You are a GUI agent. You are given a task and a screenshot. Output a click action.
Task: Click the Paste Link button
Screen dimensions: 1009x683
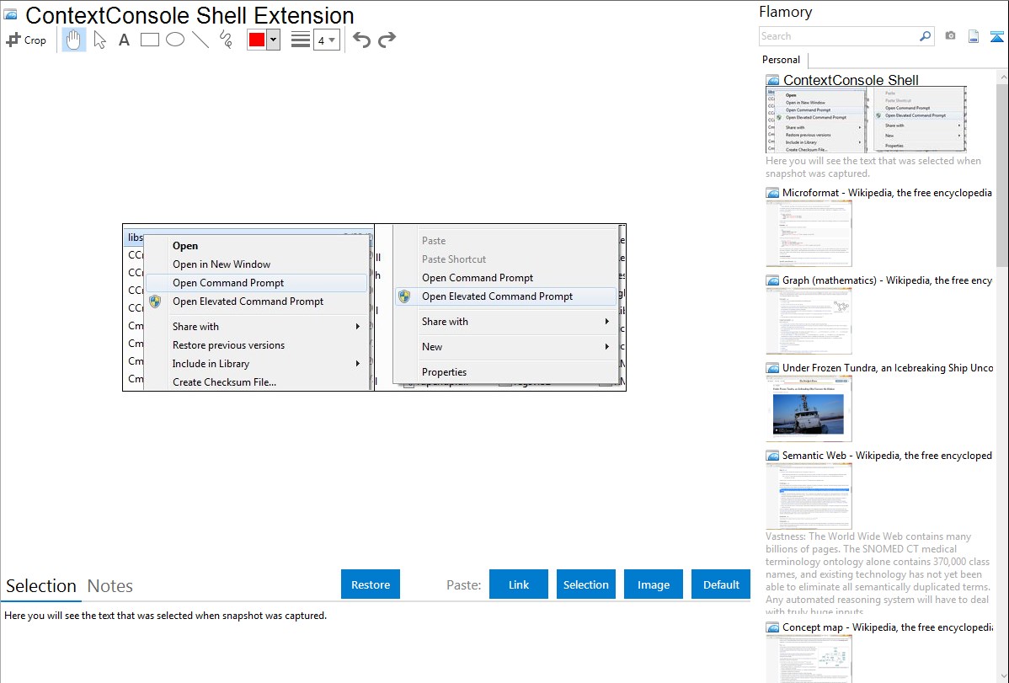pos(519,584)
